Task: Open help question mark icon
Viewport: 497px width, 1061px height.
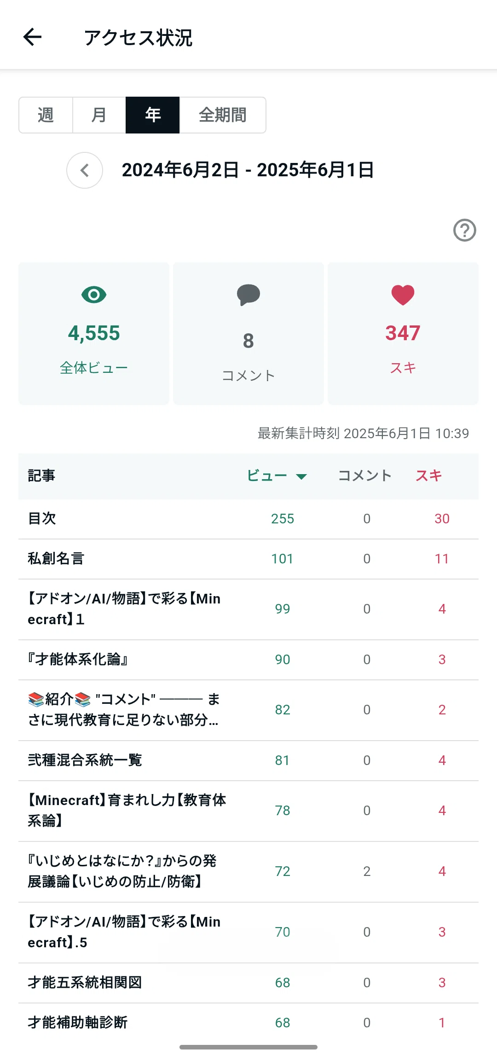Action: click(464, 230)
